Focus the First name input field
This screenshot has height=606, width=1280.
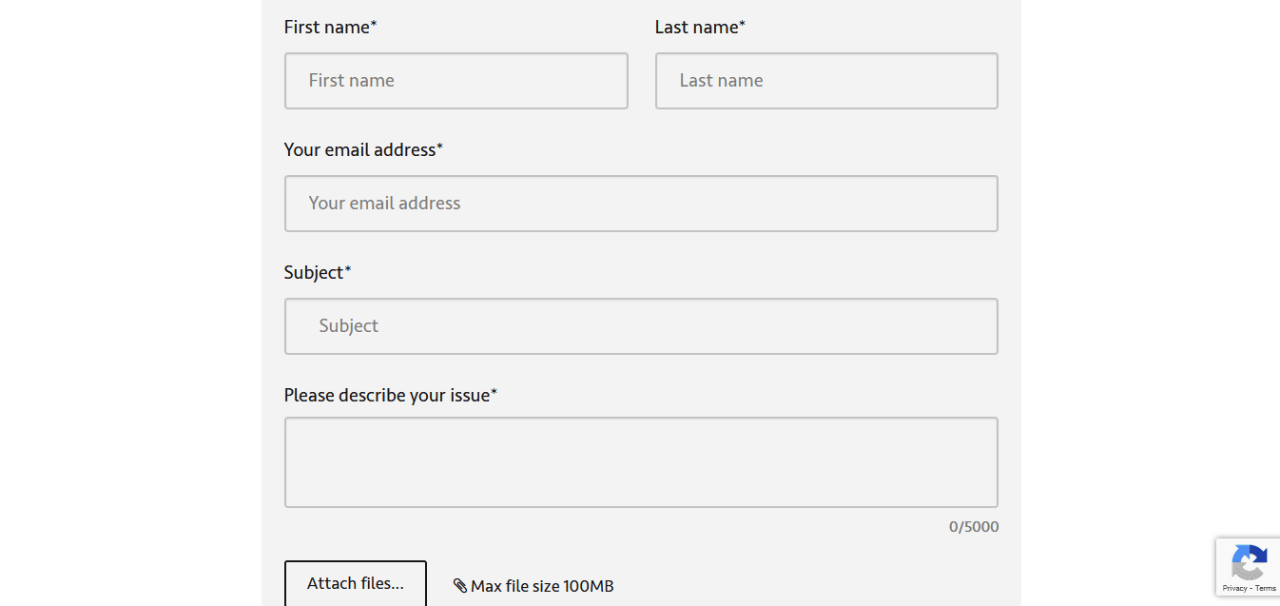(456, 81)
